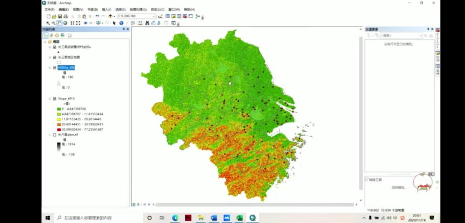
Task: Hide the Slope_tif10 layer
Action: (x=54, y=99)
